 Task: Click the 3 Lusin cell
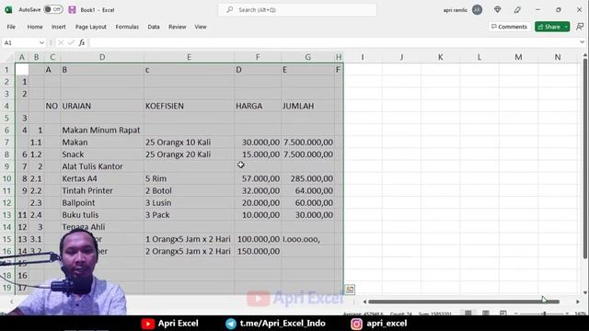point(189,202)
